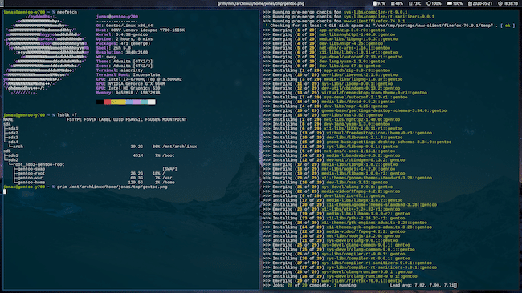The width and height of the screenshot is (522, 293).
Task: Click the brightness 100% circle module
Action: 434,3
